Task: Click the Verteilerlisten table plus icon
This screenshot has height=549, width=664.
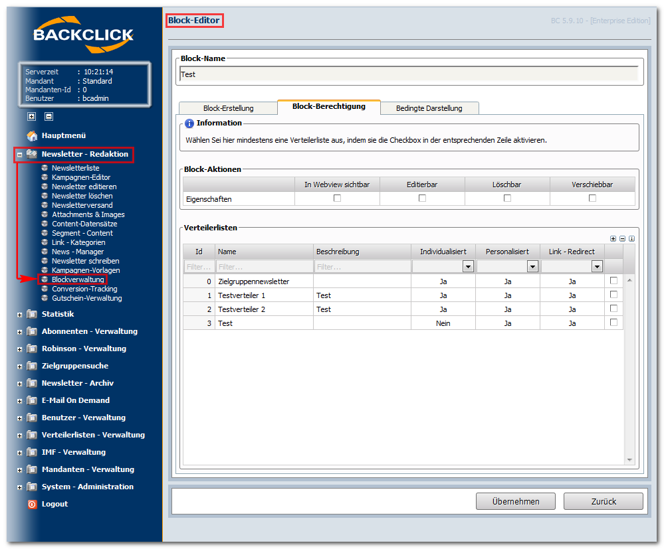Action: coord(613,238)
